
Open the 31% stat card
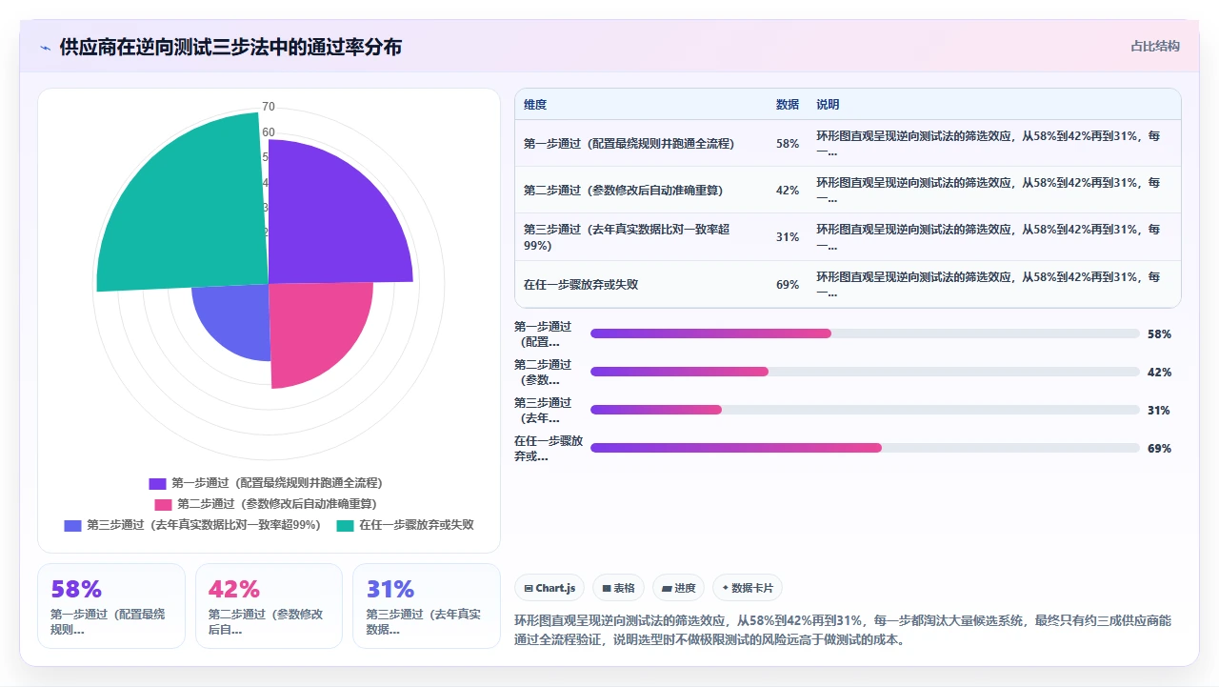click(427, 606)
